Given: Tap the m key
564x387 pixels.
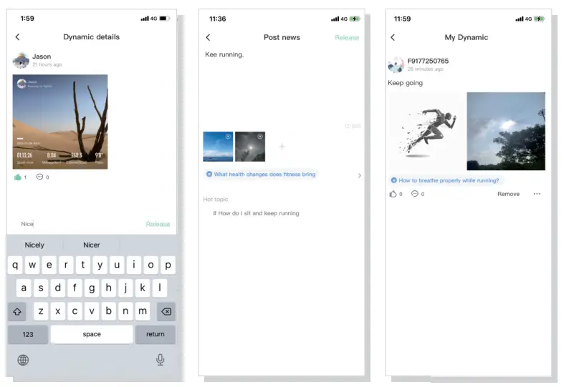Looking at the screenshot, I should [143, 311].
